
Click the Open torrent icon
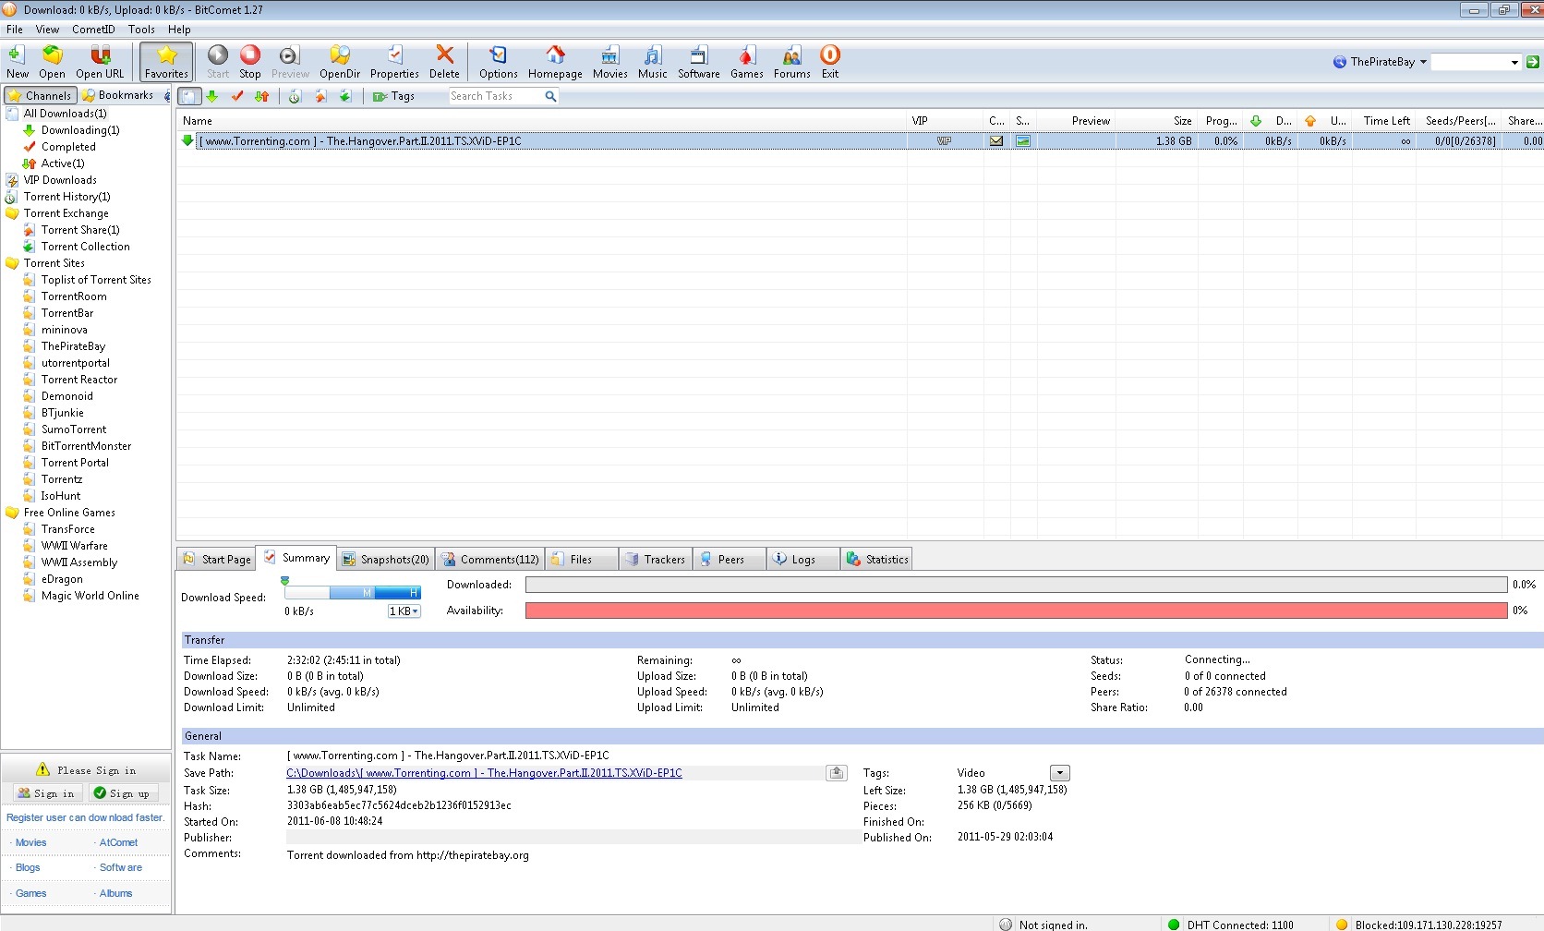coord(52,62)
